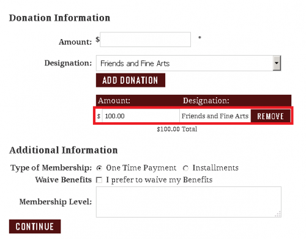This screenshot has width=306, height=239.
Task: Click the CONTINUE button
Action: pos(35,226)
